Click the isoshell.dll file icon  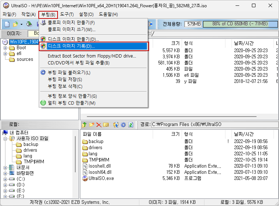[85, 166]
